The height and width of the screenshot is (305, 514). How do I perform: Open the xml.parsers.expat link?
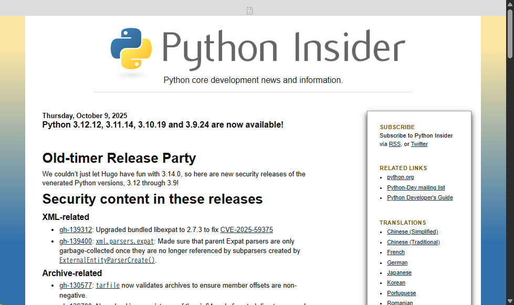click(124, 241)
